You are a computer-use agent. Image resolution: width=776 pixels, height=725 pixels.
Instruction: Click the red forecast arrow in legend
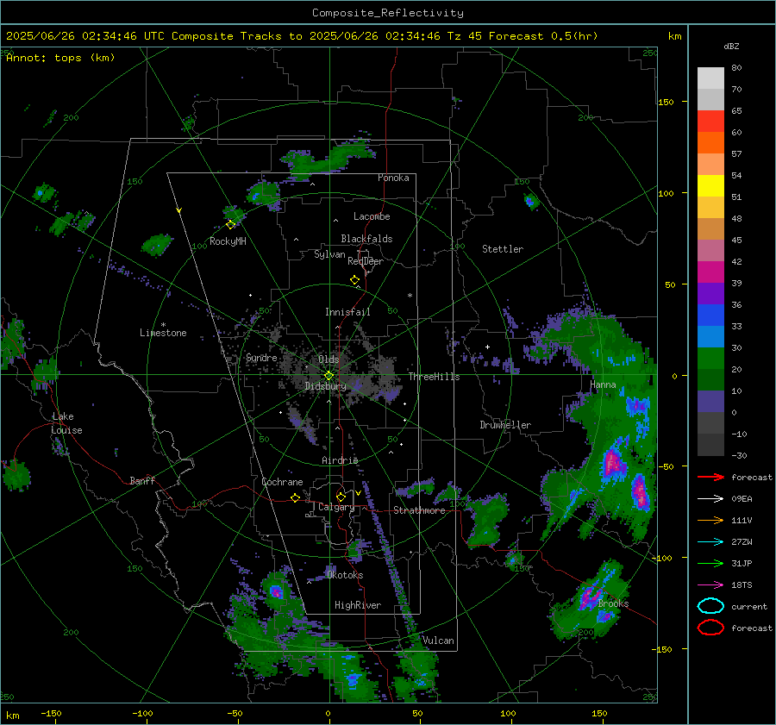pos(710,477)
